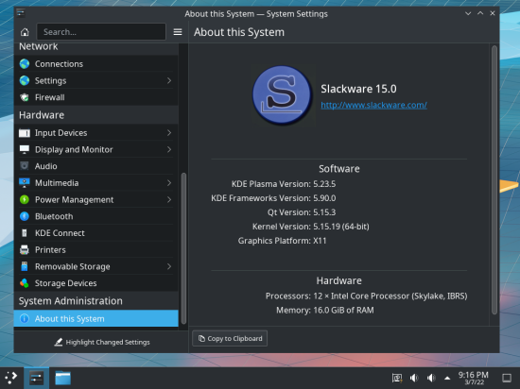Image resolution: width=520 pixels, height=389 pixels.
Task: Click the KDE Frameworks Version 5.90.0 value
Action: point(324,198)
